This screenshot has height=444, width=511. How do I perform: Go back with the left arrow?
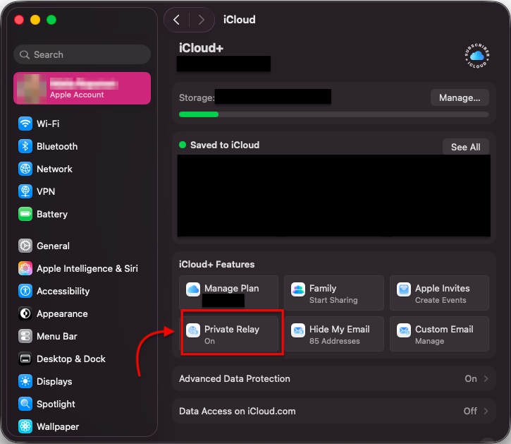click(177, 20)
